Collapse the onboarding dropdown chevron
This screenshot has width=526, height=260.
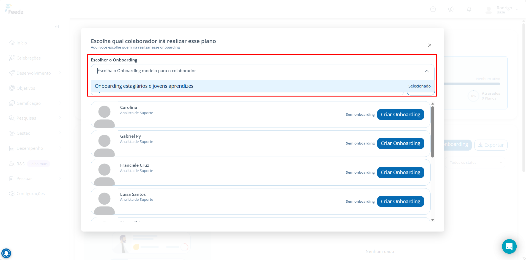pyautogui.click(x=427, y=71)
